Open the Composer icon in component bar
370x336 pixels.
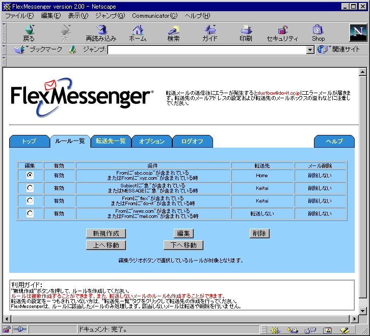pos(345,330)
